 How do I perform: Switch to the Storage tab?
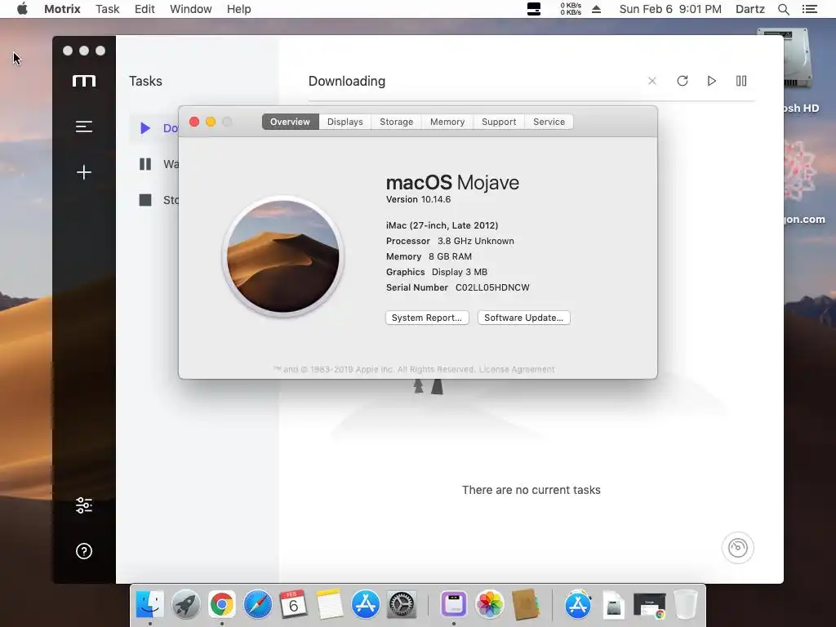coord(396,122)
